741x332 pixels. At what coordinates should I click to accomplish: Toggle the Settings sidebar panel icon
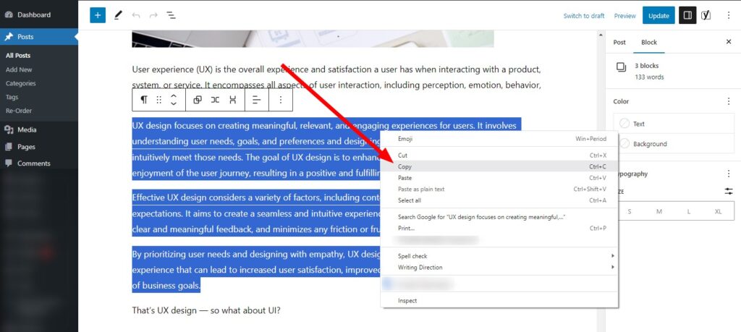687,15
